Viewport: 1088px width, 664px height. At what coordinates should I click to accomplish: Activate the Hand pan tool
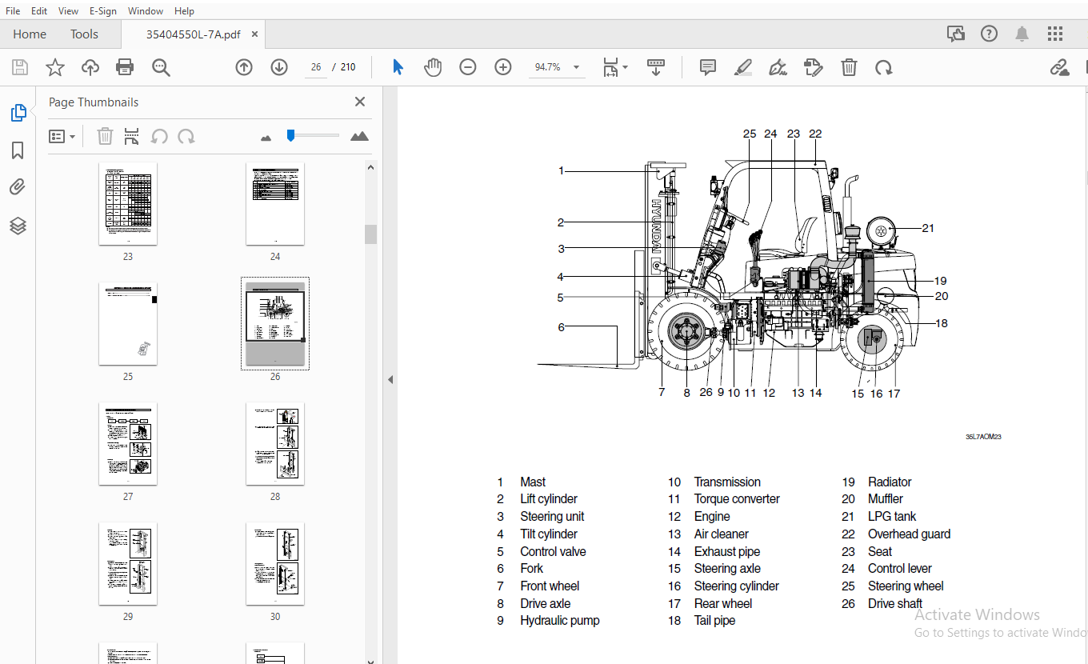pos(433,67)
